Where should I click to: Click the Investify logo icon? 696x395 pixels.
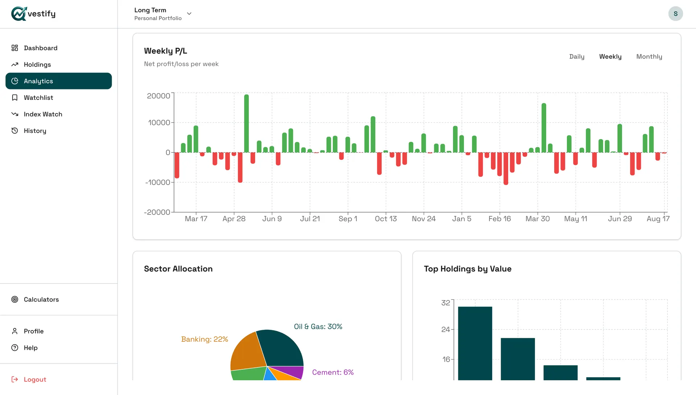point(19,14)
